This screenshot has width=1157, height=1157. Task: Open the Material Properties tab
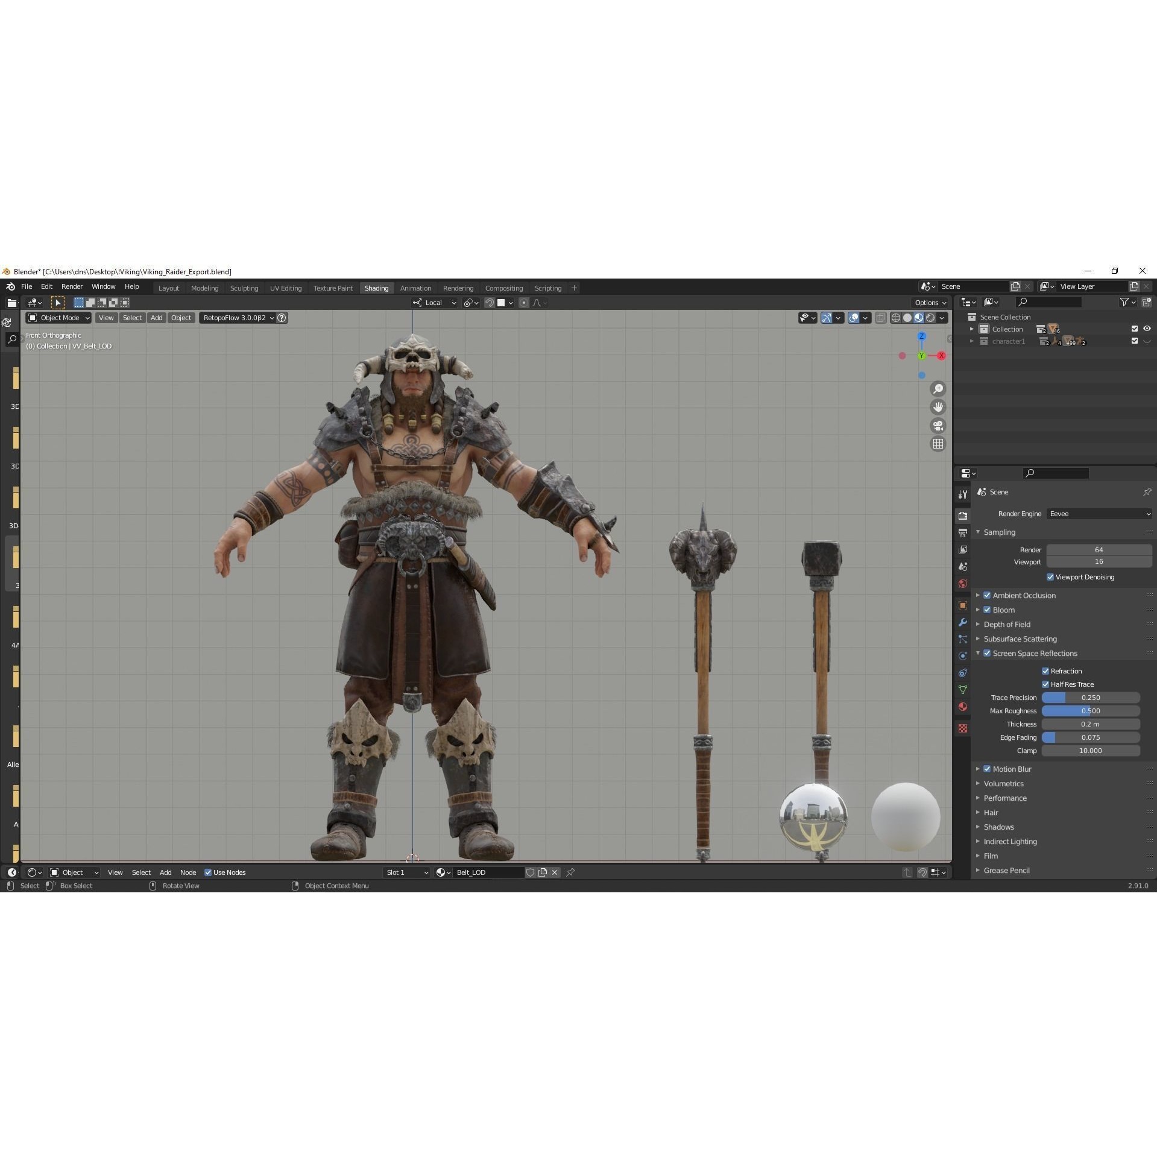tap(962, 707)
